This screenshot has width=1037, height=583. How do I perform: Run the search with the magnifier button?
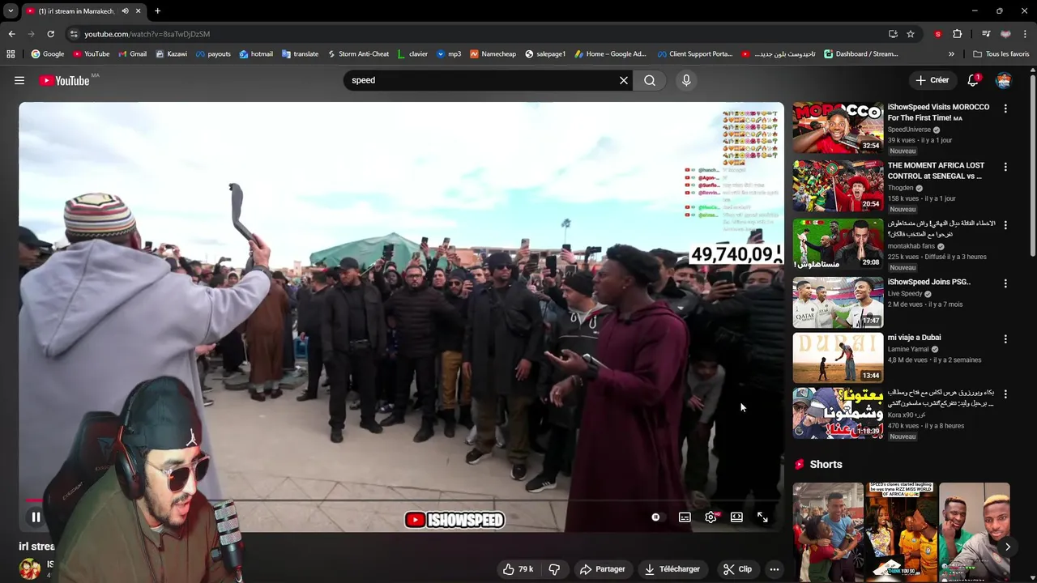[x=650, y=80]
